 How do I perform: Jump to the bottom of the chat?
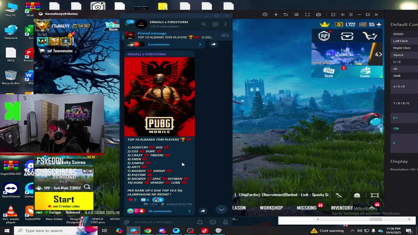221,210
